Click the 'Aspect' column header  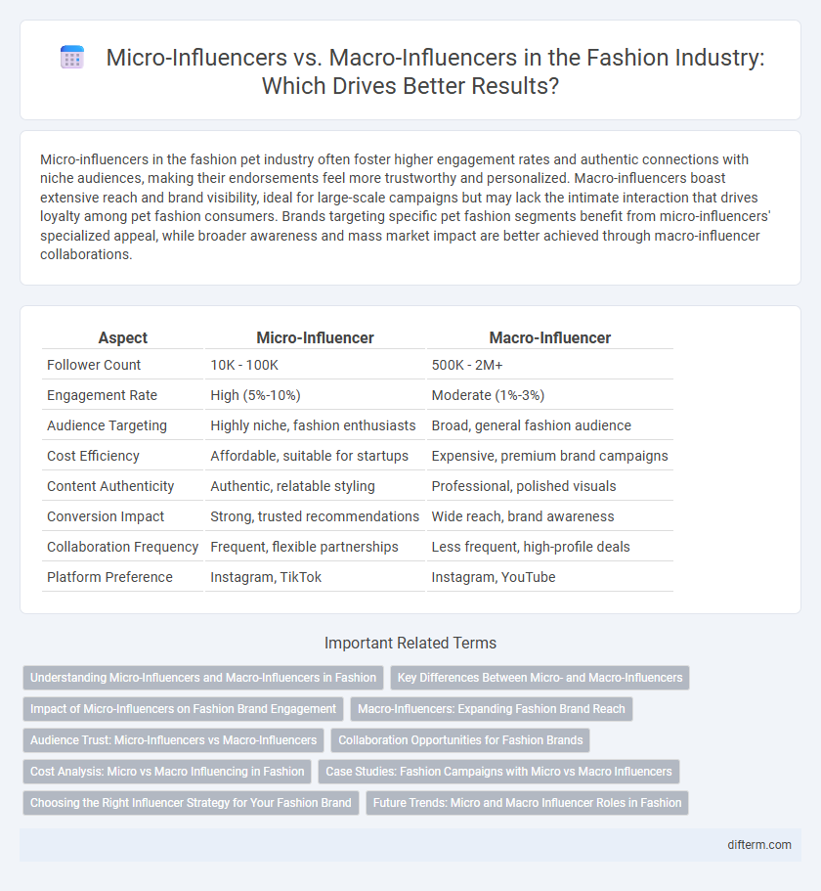[122, 337]
